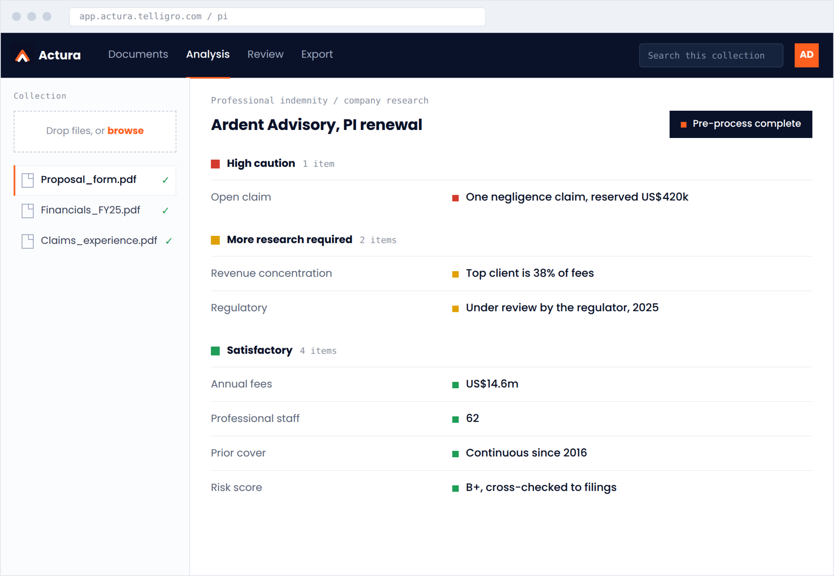Click the file drop zone area

pos(95,132)
